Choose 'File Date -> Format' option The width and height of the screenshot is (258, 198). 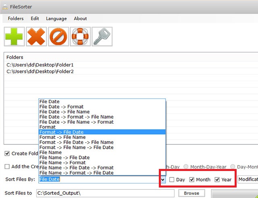[102, 106]
